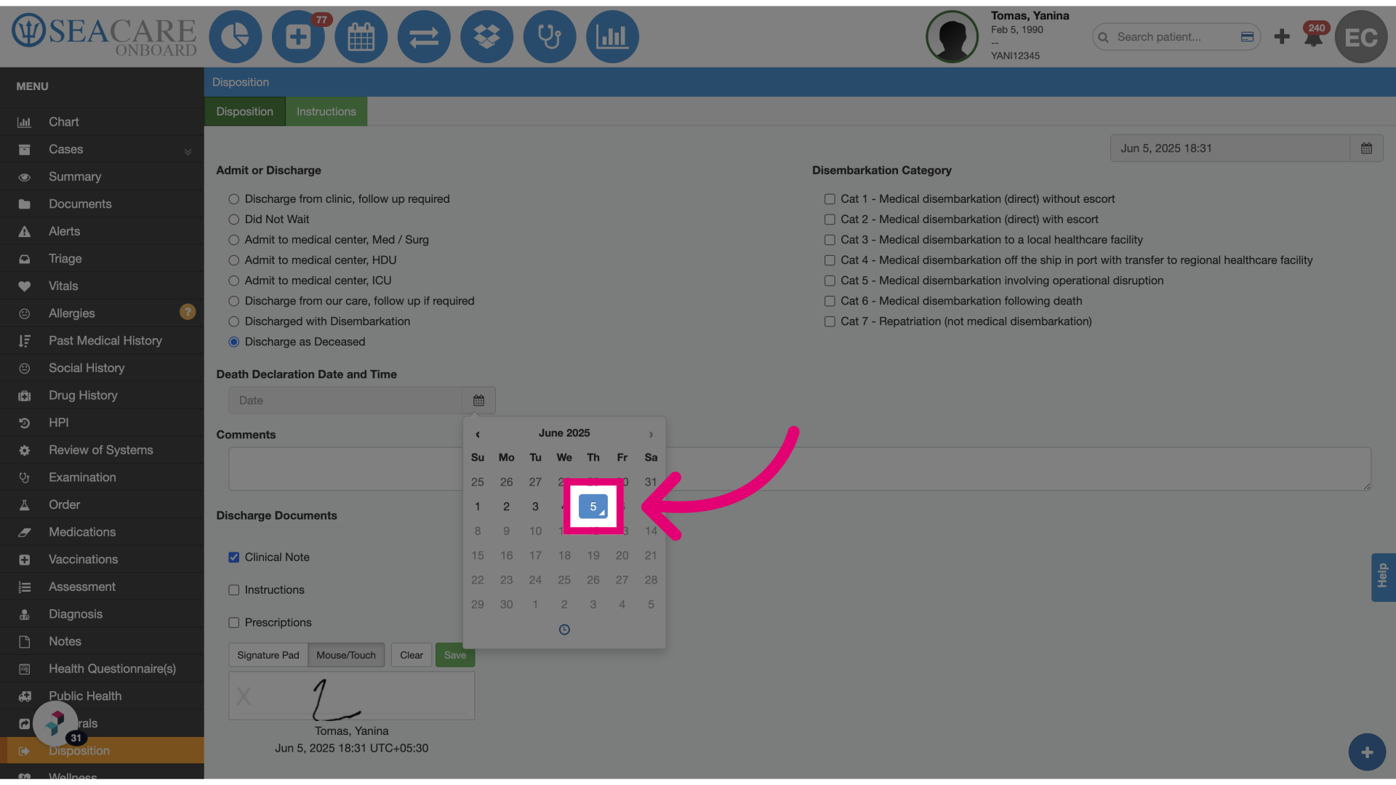The image size is (1396, 785).
Task: Click the card icon in patient search
Action: 1247,36
